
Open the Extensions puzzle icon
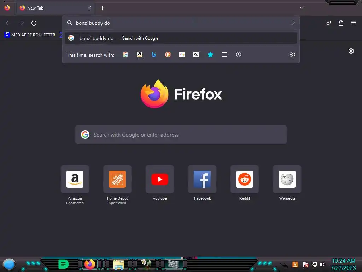(x=341, y=23)
